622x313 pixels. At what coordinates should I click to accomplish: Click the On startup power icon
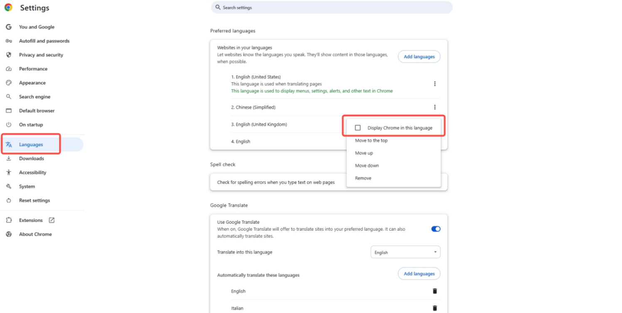click(8, 125)
